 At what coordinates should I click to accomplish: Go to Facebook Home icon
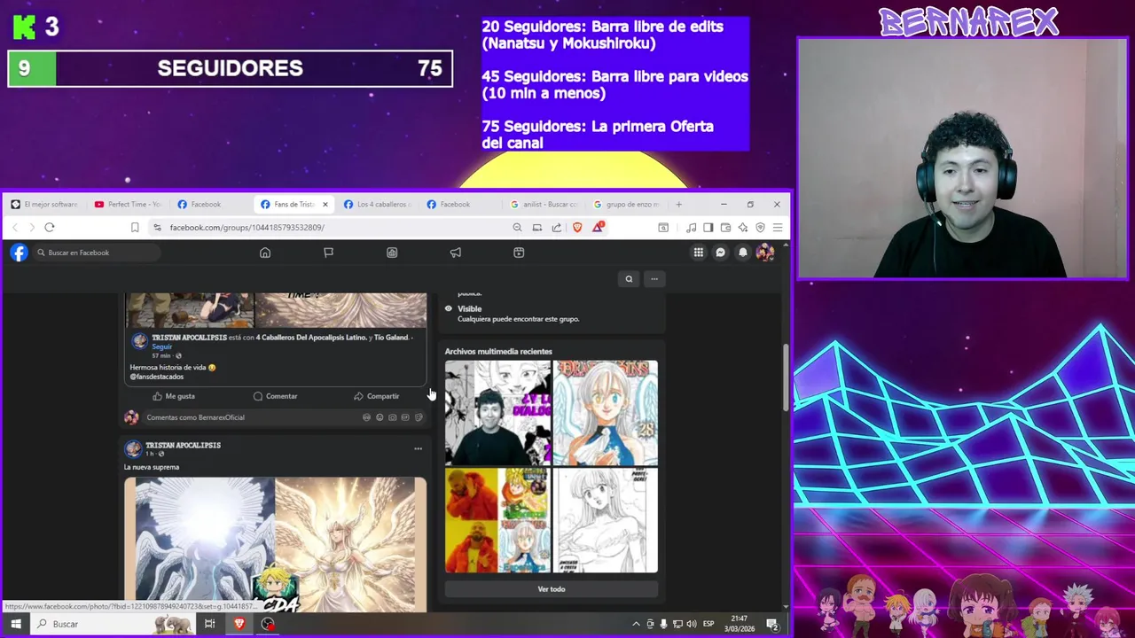tap(264, 253)
